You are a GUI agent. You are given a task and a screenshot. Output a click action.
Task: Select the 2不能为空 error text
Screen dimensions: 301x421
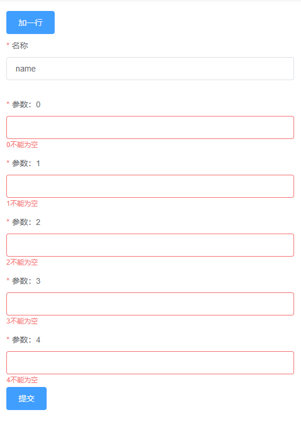coord(22,262)
